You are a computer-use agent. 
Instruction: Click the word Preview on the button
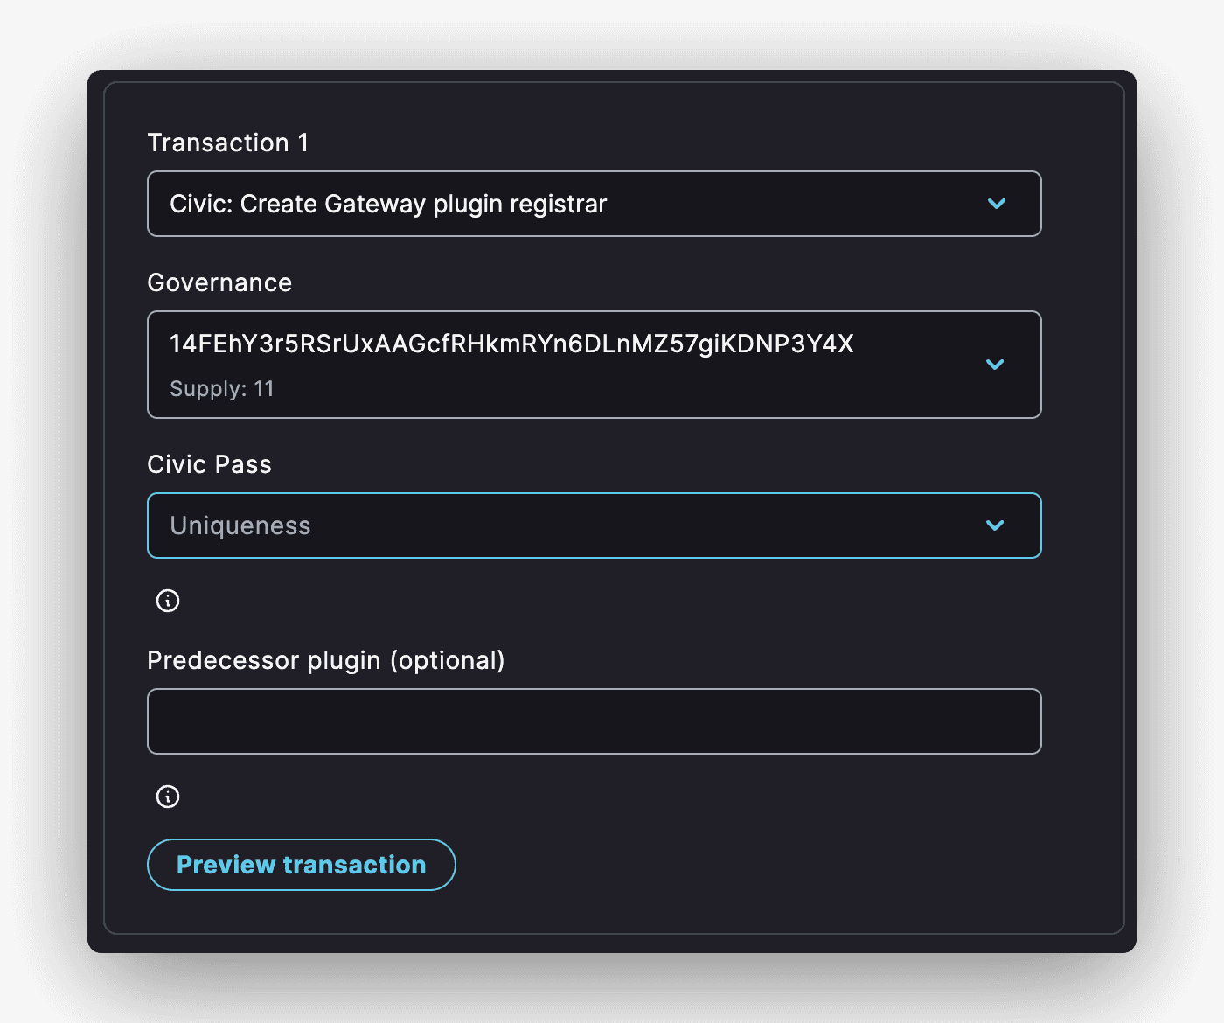coord(226,865)
